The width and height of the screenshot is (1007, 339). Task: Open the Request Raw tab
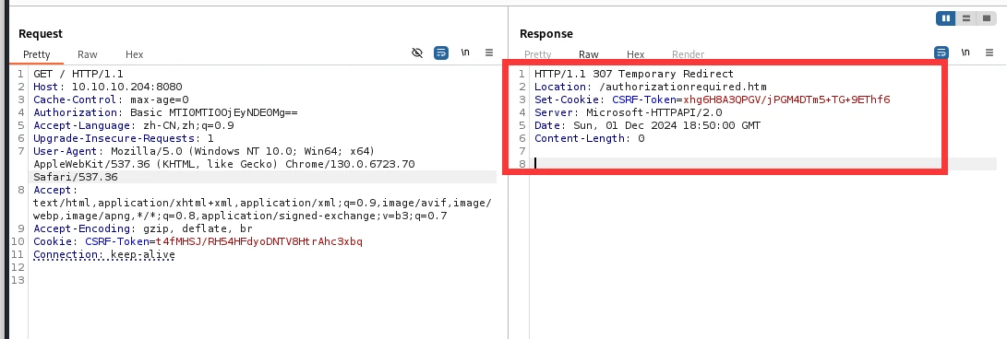tap(88, 54)
